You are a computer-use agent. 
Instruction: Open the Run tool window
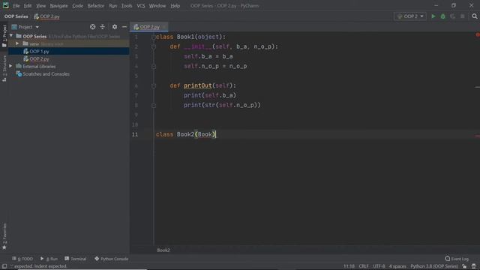coord(49,259)
